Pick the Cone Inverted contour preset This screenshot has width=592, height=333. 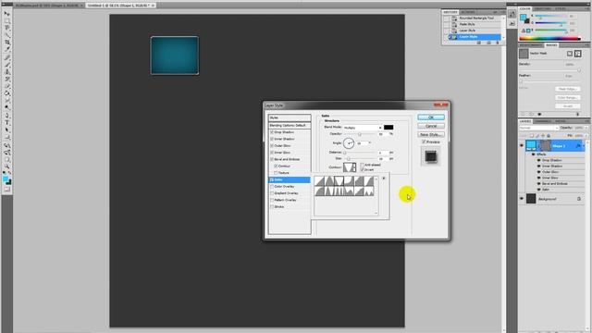pos(339,181)
